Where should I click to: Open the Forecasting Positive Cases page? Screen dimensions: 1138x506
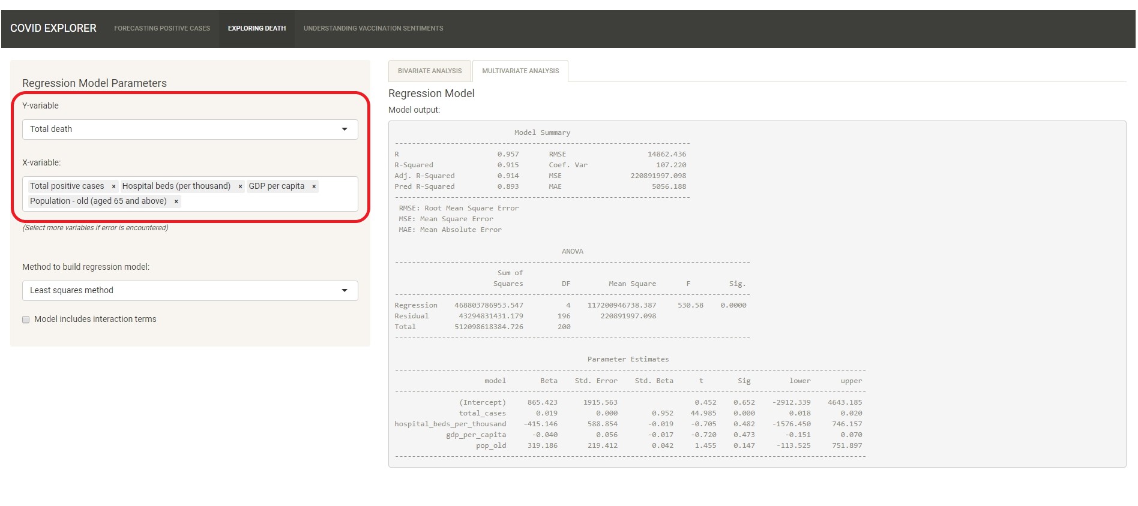[x=162, y=28]
